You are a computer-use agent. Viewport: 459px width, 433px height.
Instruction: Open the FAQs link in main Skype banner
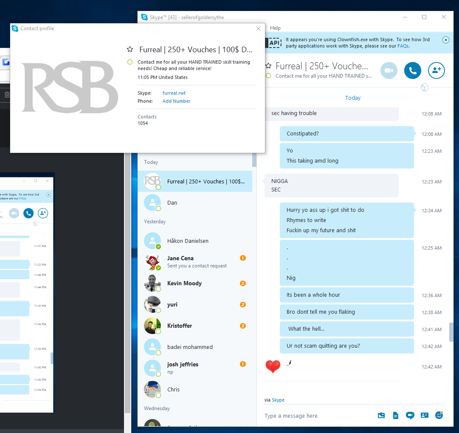click(x=403, y=46)
